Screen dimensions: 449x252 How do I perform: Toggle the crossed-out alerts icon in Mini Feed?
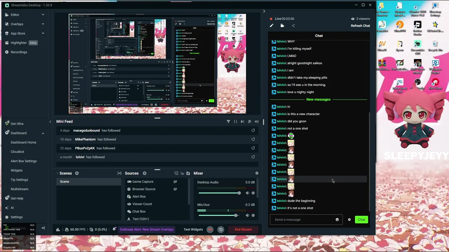[x=249, y=121]
